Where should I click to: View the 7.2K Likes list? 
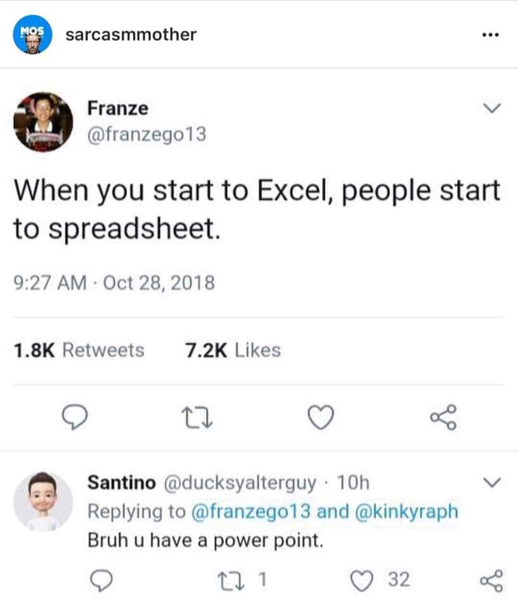[x=231, y=350]
